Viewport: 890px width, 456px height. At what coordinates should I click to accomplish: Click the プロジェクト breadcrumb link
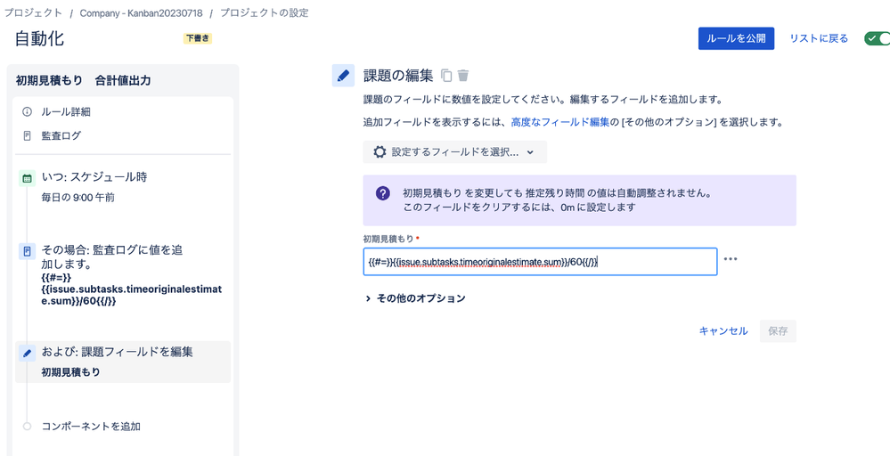(34, 12)
